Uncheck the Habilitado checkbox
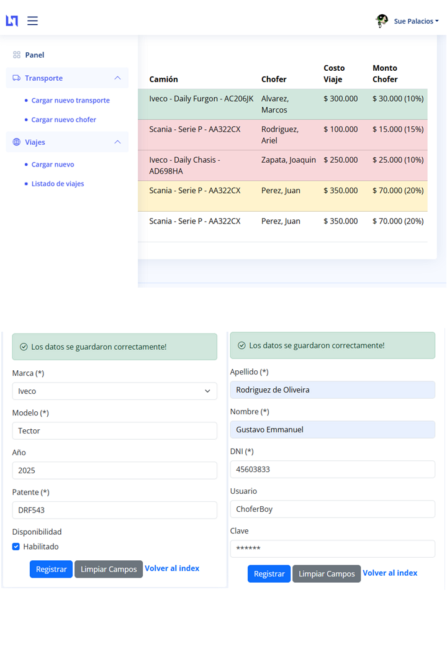 (x=16, y=547)
